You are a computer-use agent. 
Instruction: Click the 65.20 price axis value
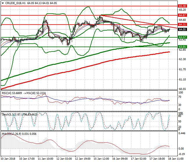click(x=182, y=10)
